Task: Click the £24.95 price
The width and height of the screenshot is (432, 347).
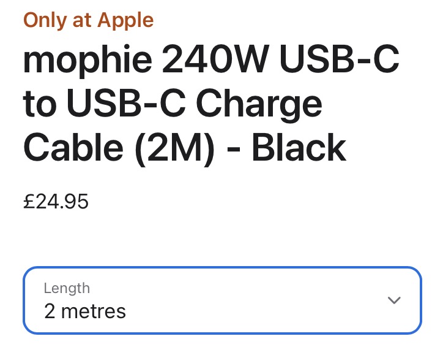Action: click(56, 201)
